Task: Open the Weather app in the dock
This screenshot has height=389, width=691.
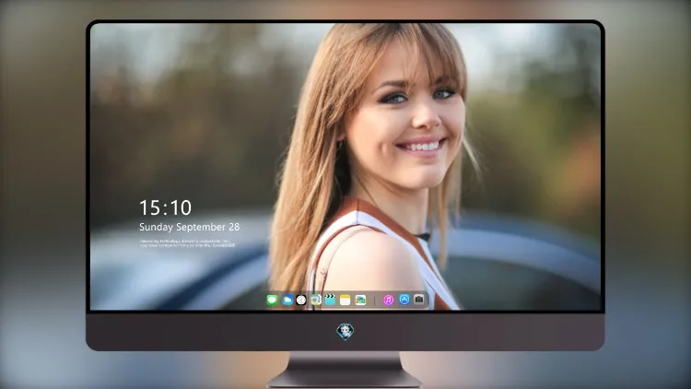Action: pos(287,301)
